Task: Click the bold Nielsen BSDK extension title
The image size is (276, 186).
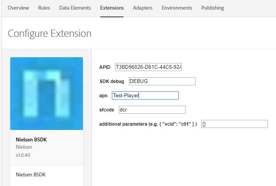Action: point(31,139)
